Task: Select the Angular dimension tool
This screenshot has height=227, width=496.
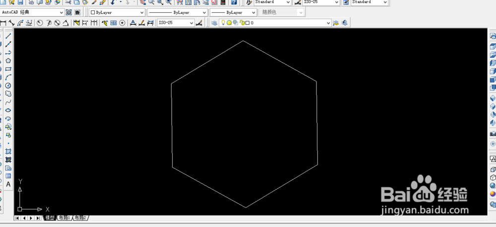Action: [66, 23]
